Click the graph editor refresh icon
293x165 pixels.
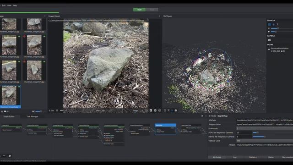tap(202, 116)
